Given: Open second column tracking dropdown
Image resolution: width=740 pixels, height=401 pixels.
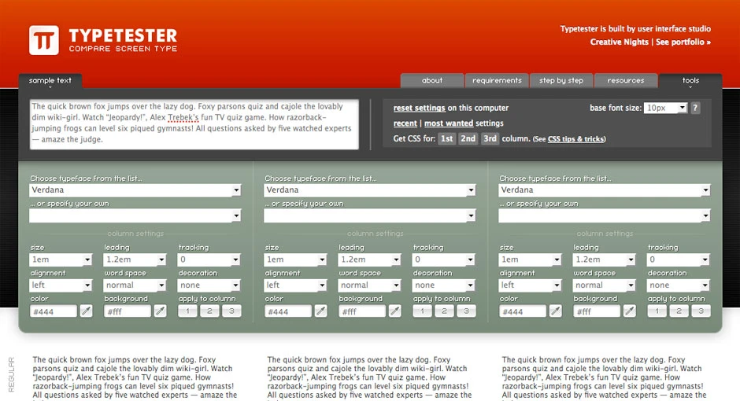Looking at the screenshot, I should (x=444, y=259).
